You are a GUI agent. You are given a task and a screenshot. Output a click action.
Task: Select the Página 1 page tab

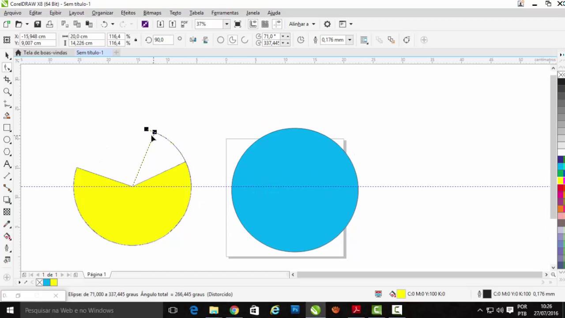97,274
